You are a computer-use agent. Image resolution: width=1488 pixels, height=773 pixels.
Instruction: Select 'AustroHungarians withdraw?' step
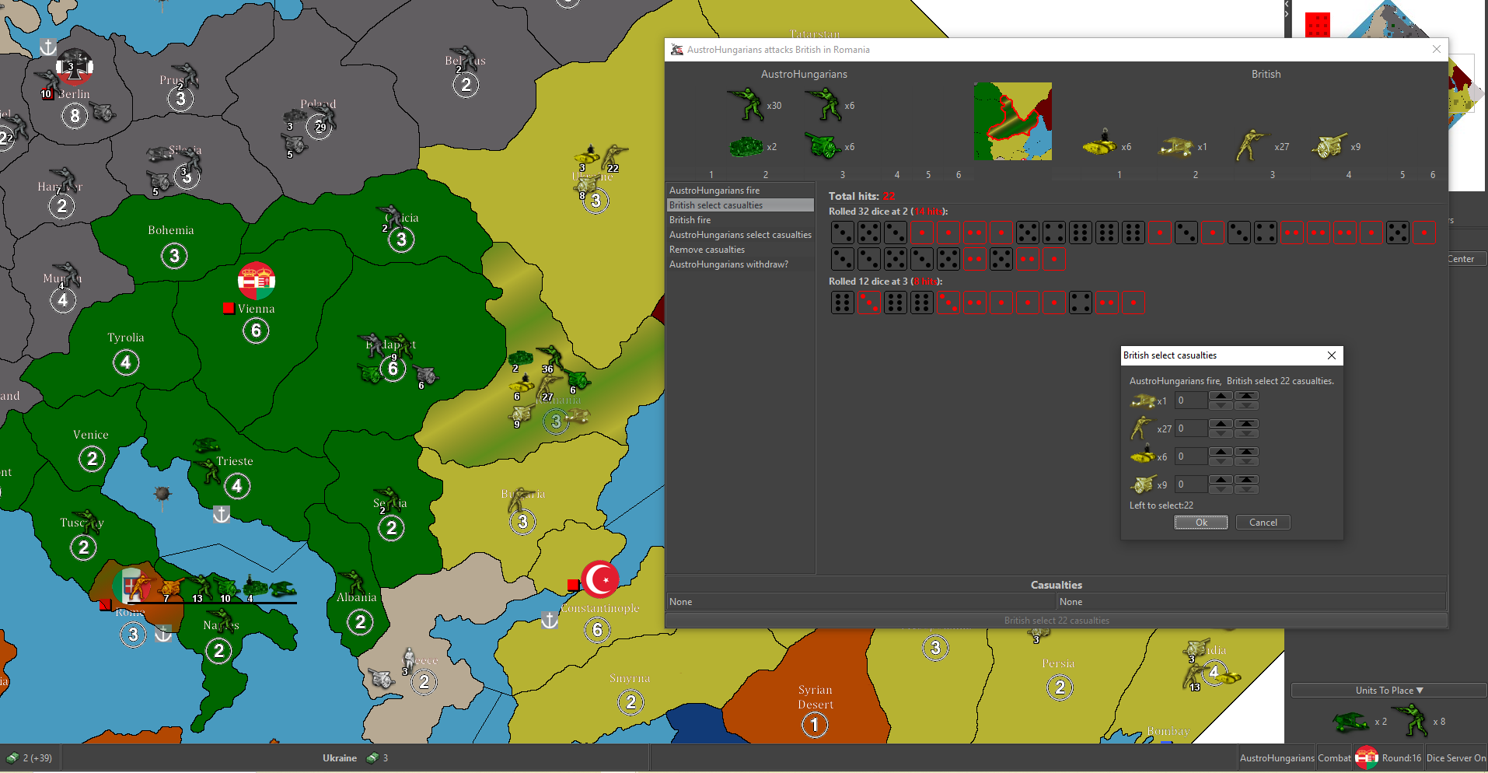tap(728, 264)
